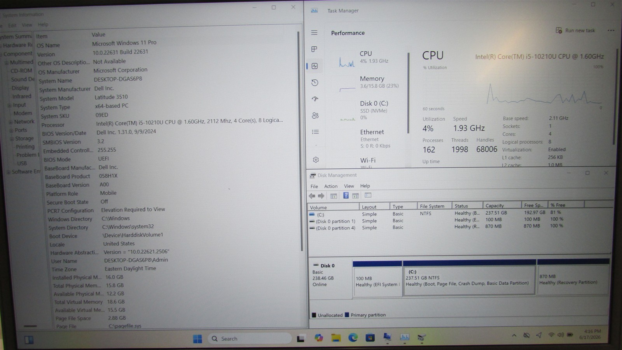Click Run new task button
622x350 pixels.
coord(575,30)
